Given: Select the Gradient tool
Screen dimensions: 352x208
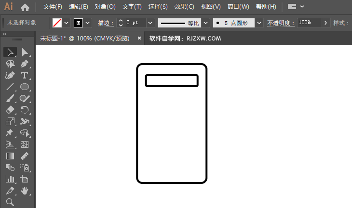Looking at the screenshot, I should tap(10, 156).
